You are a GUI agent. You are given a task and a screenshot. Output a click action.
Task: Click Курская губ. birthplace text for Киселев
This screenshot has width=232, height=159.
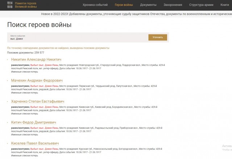pyautogui.click(x=86, y=149)
